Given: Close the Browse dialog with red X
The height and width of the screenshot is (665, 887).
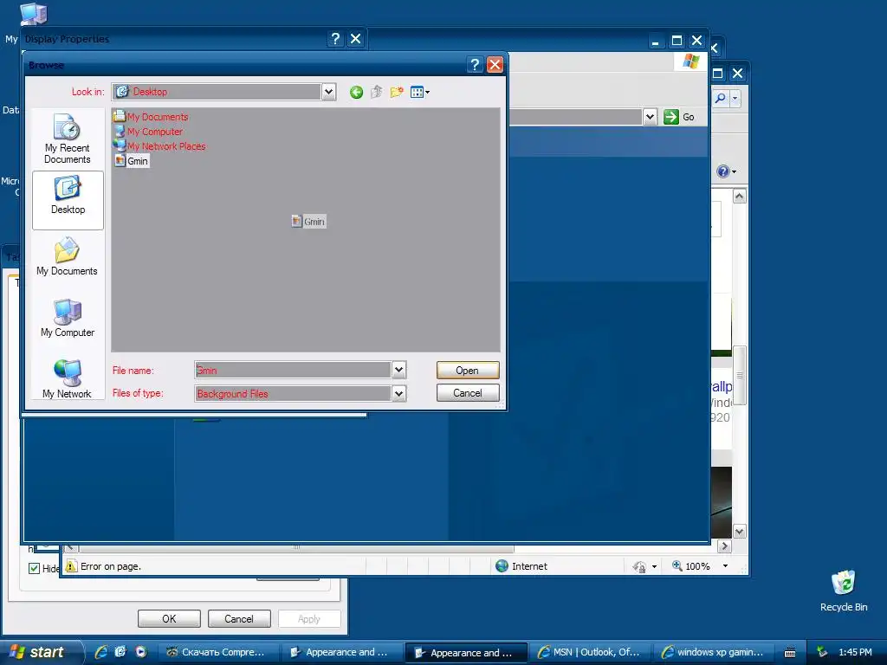Looking at the screenshot, I should click(x=495, y=64).
